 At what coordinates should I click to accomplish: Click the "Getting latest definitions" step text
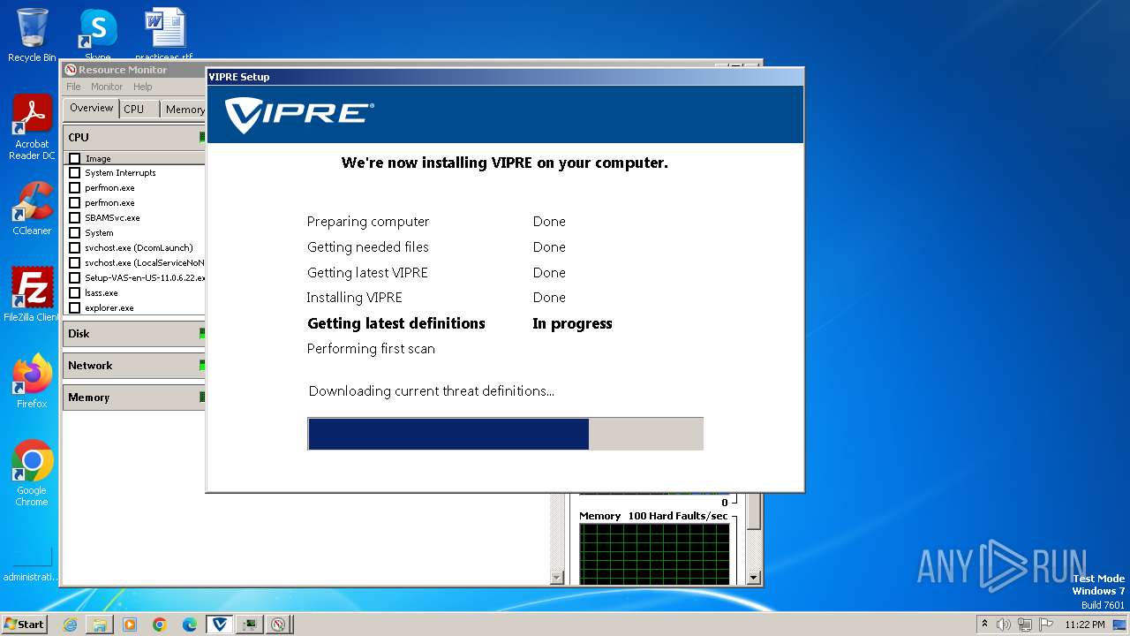(396, 323)
